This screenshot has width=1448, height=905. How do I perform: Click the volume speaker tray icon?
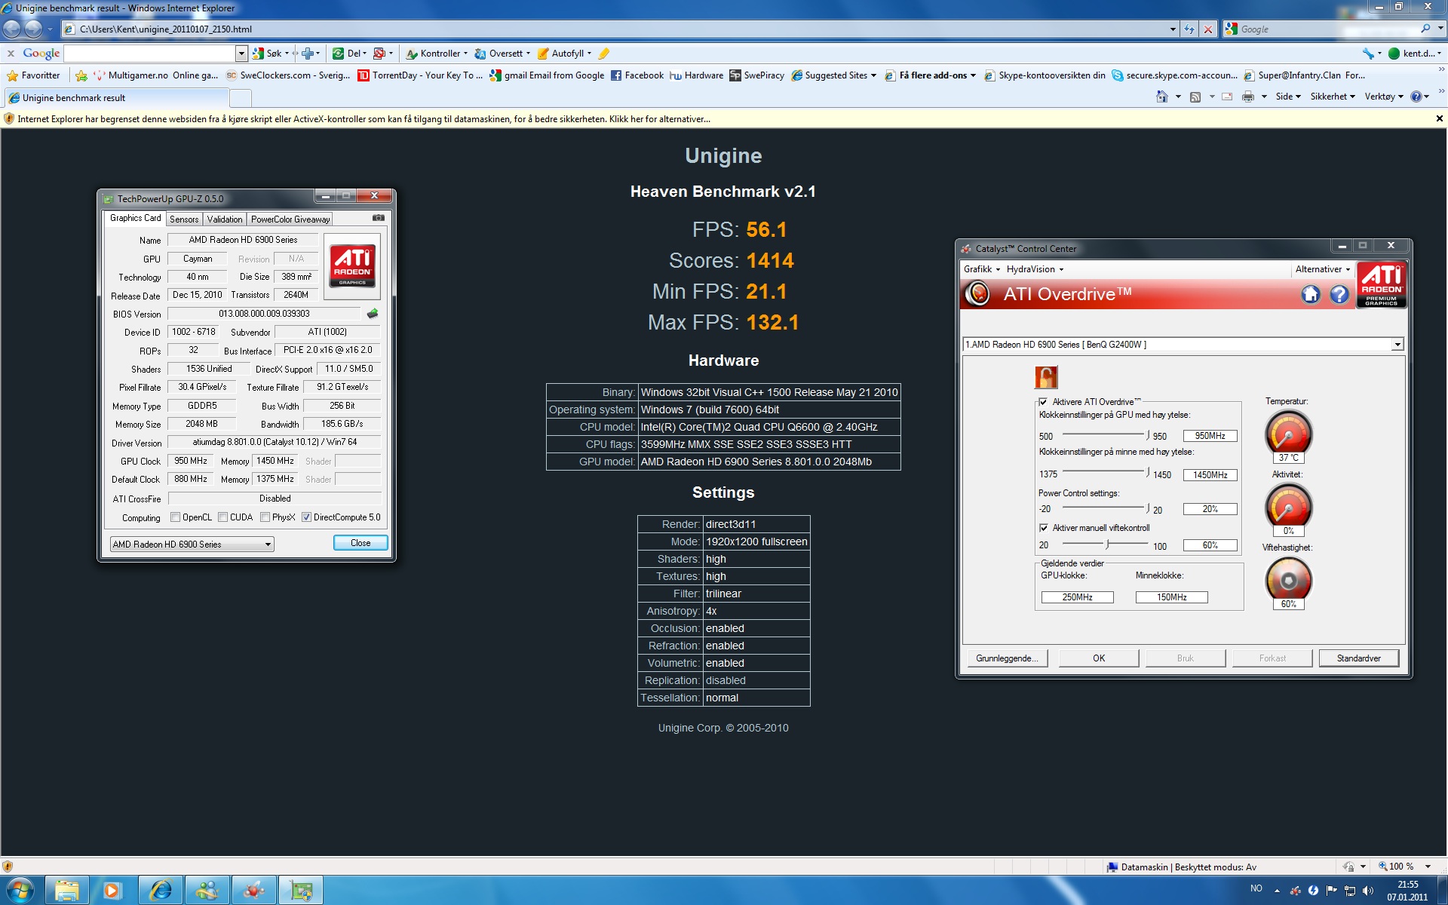pyautogui.click(x=1367, y=891)
